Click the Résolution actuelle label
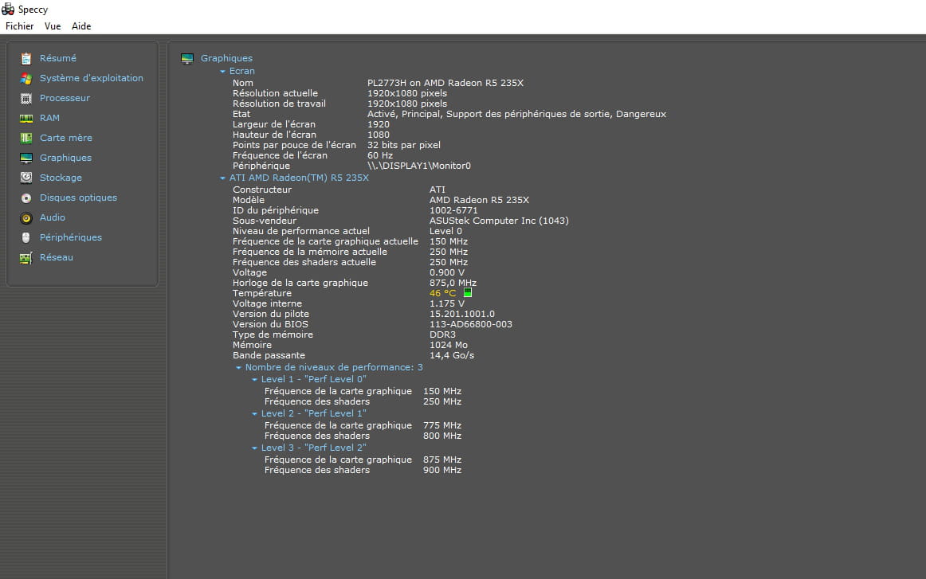Image resolution: width=926 pixels, height=579 pixels. tap(275, 93)
